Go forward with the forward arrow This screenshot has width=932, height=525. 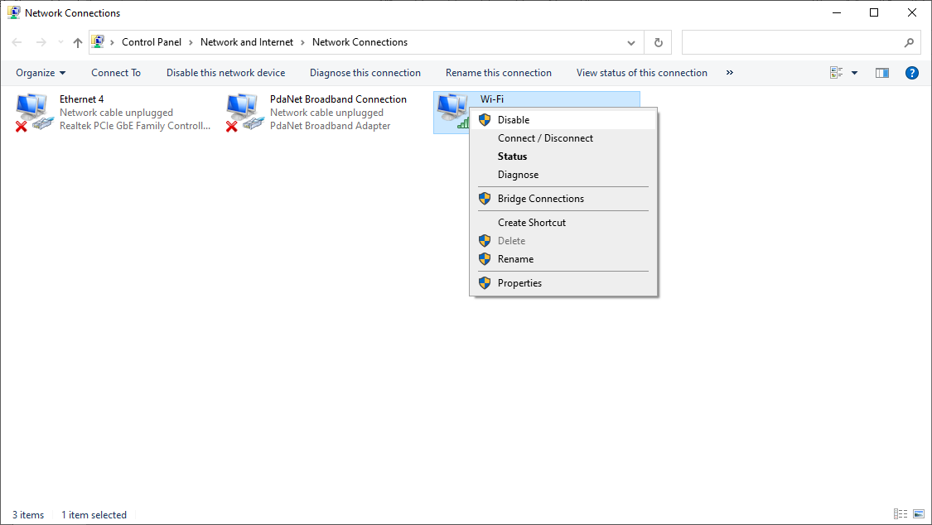point(41,42)
